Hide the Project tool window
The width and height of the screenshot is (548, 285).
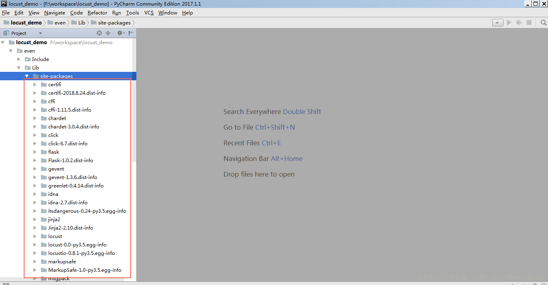coord(131,33)
